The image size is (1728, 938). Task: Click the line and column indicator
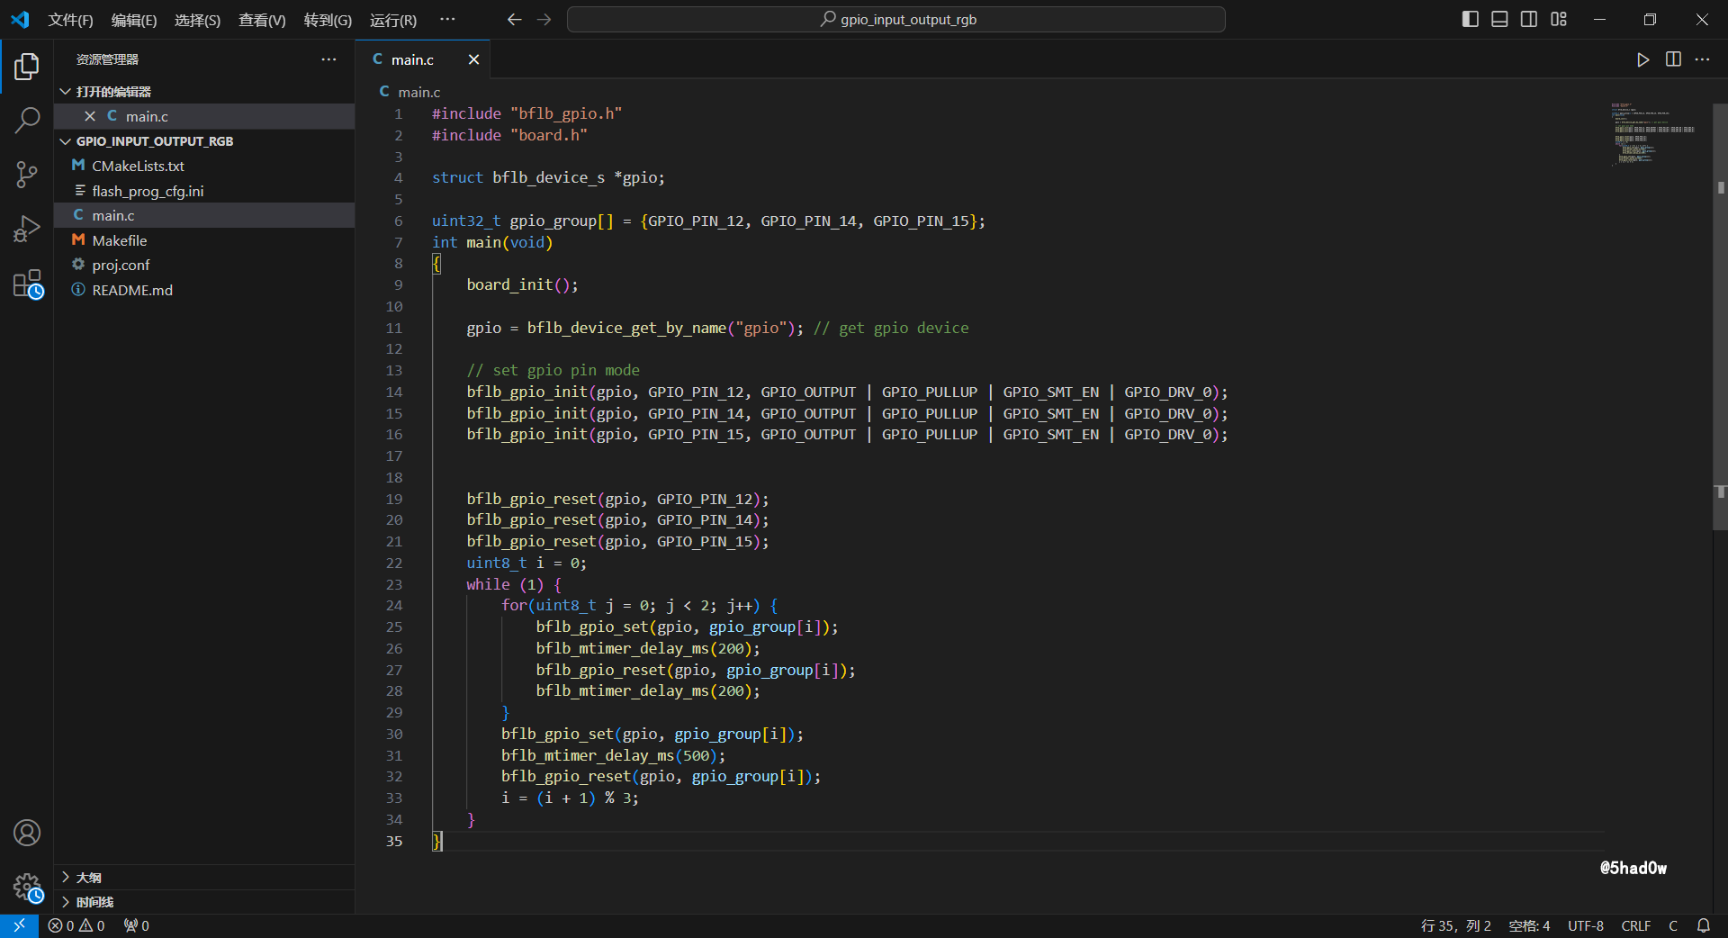coord(1455,925)
